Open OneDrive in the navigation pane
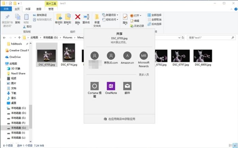This screenshot has width=238, height=148. [x=13, y=57]
